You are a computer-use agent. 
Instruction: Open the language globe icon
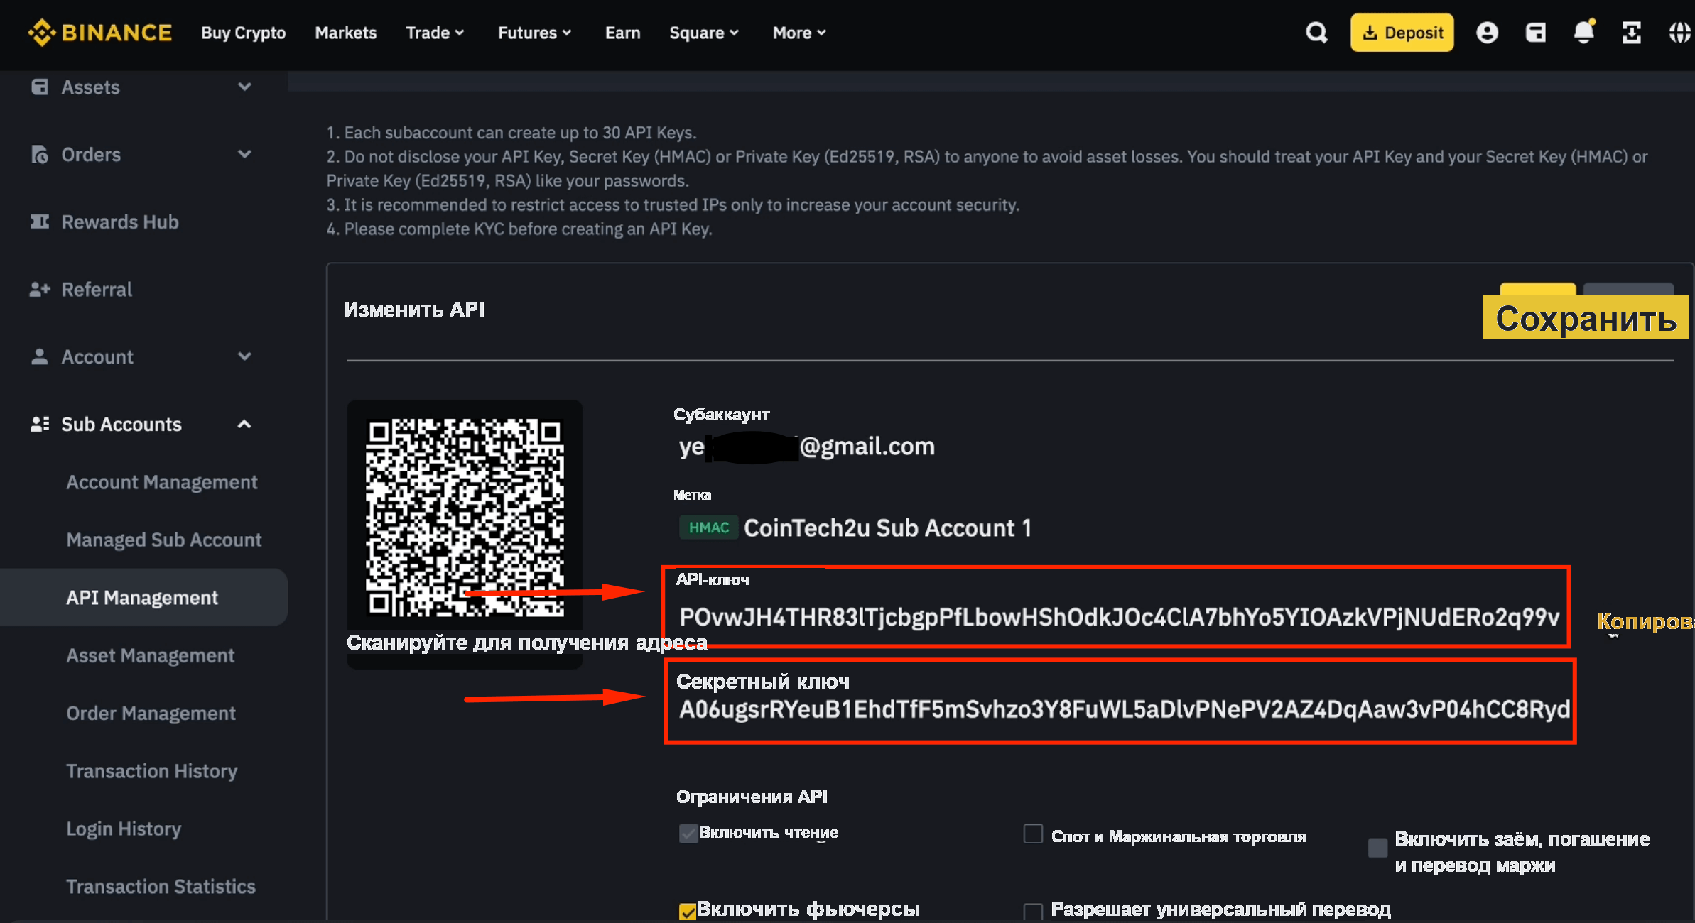tap(1680, 33)
